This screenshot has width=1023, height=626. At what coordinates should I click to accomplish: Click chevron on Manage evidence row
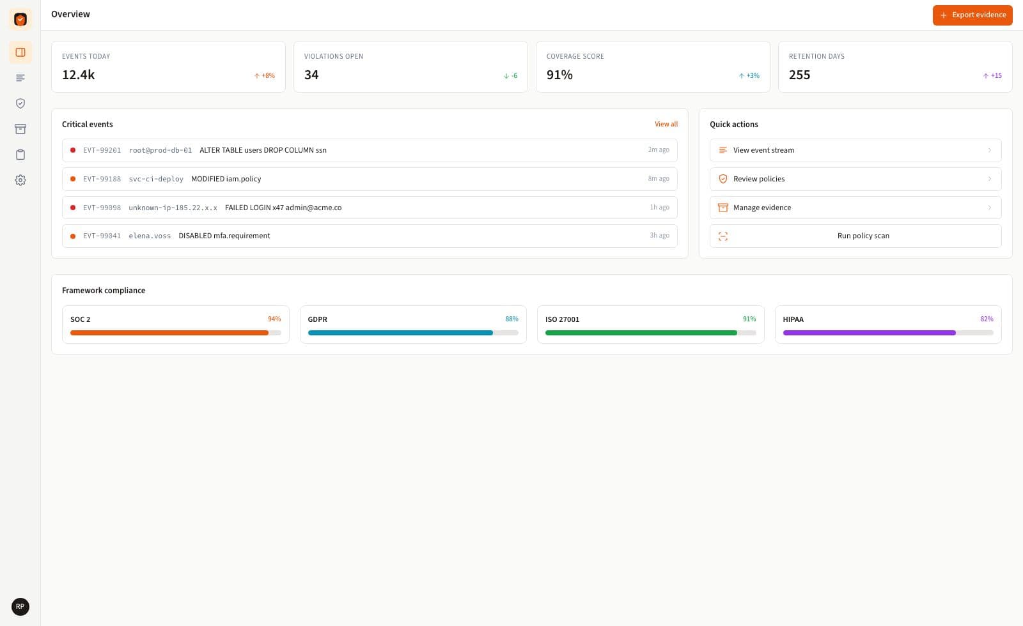tap(990, 208)
